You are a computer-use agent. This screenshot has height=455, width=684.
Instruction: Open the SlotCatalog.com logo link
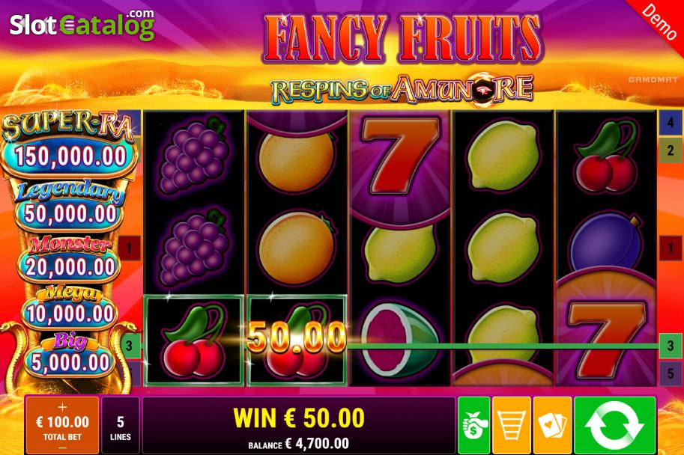(82, 25)
